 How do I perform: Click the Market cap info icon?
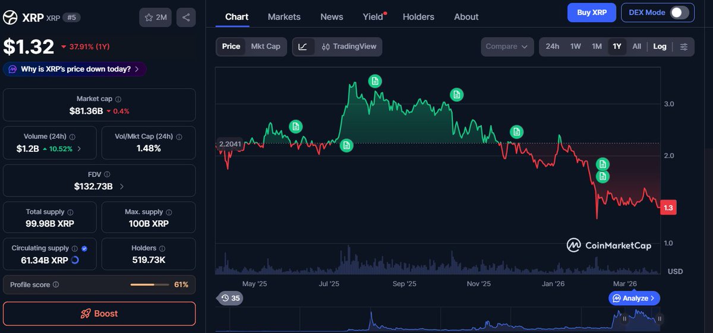click(118, 99)
